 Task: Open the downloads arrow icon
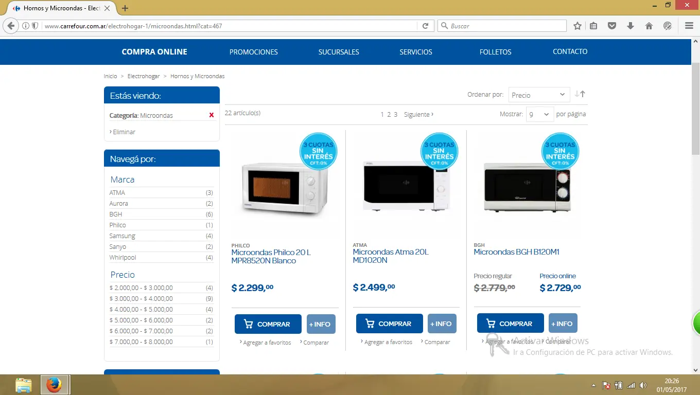(x=631, y=26)
